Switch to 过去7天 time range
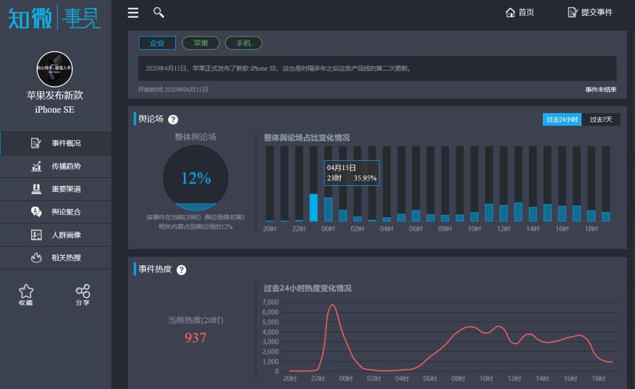 (x=601, y=119)
